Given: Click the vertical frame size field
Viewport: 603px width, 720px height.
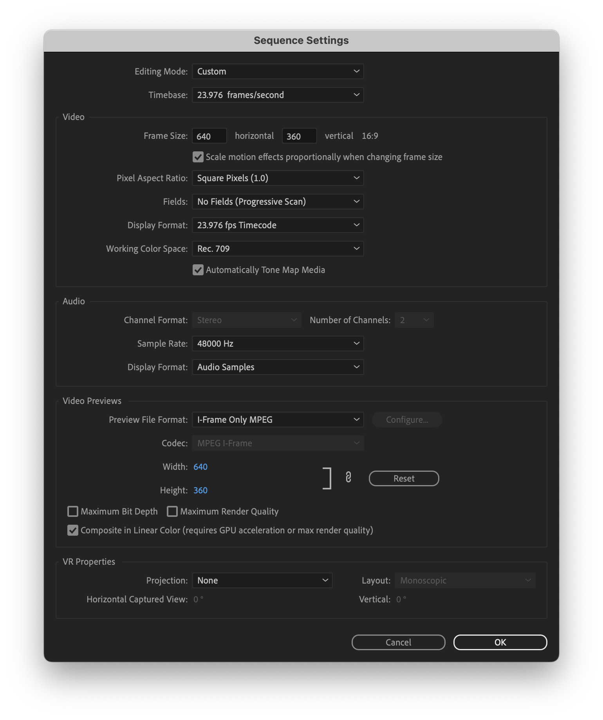Looking at the screenshot, I should coord(299,136).
